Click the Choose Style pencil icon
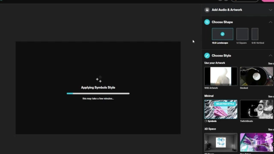The width and height of the screenshot is (274, 154). pyautogui.click(x=207, y=56)
